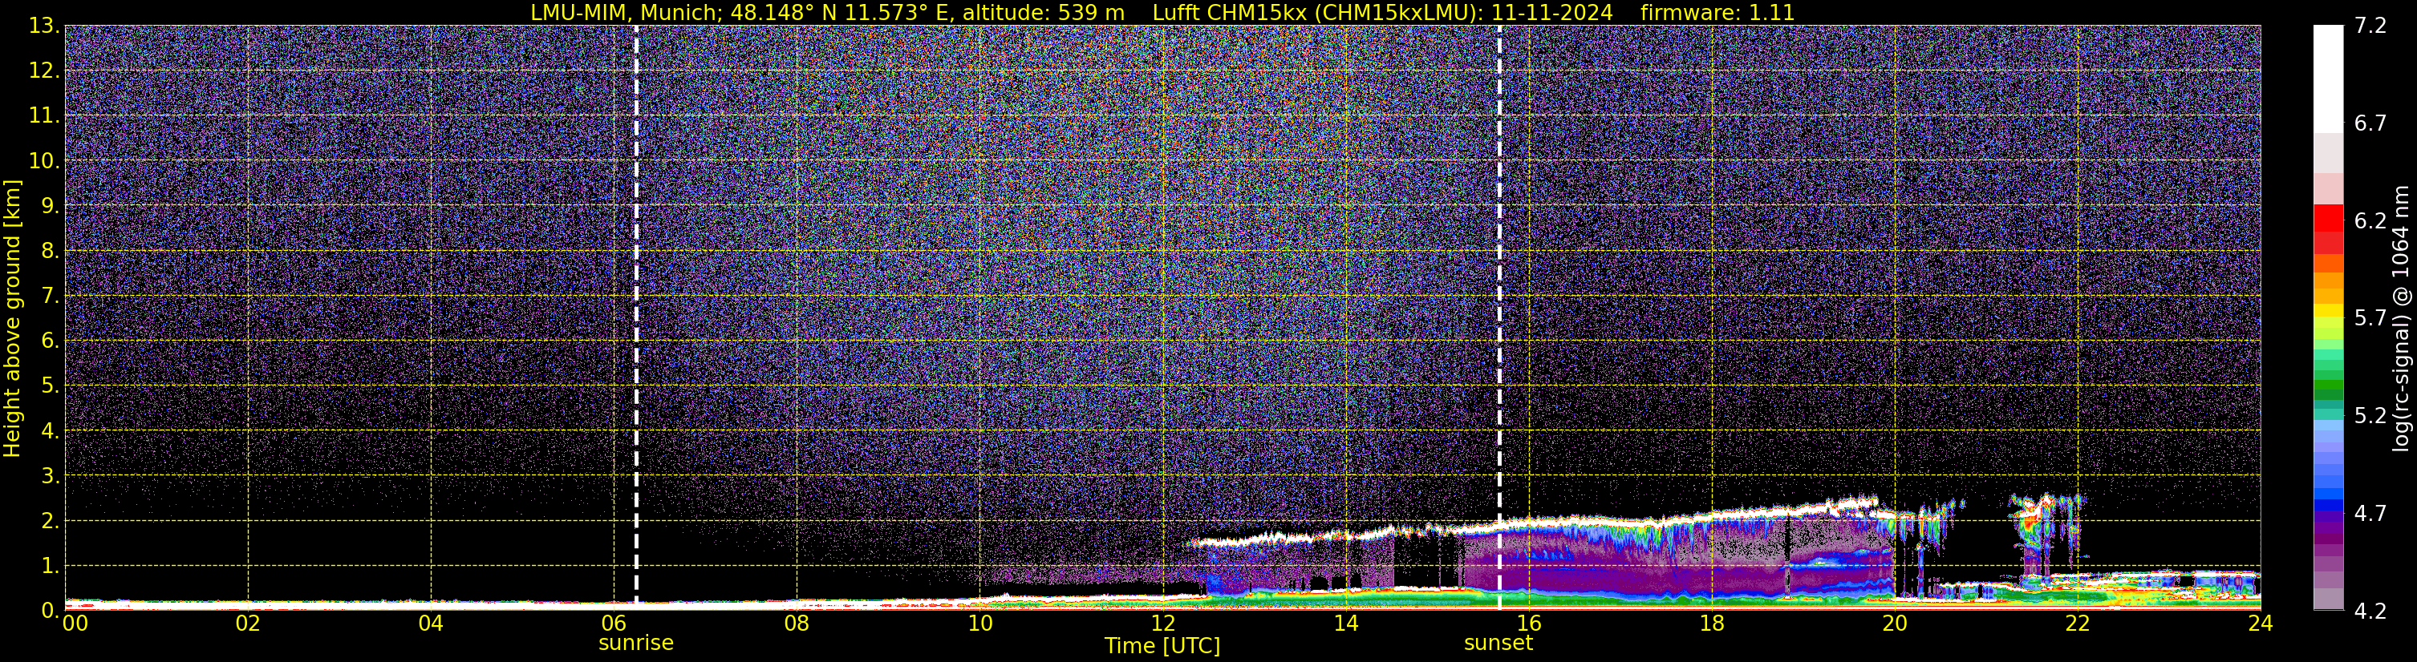
Task: Click the height axis tick label 9
Action: pos(51,206)
